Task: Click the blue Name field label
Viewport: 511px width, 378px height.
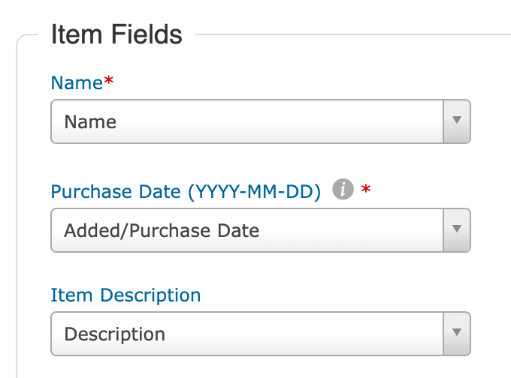Action: (x=77, y=83)
